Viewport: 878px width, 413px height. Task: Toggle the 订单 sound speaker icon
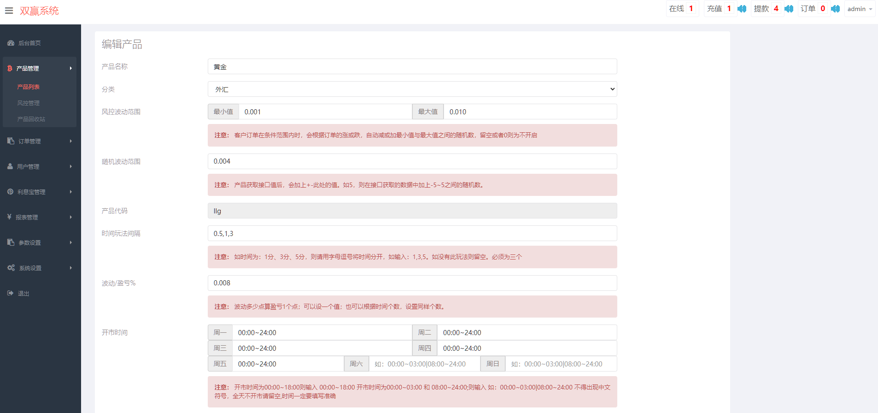pos(835,9)
